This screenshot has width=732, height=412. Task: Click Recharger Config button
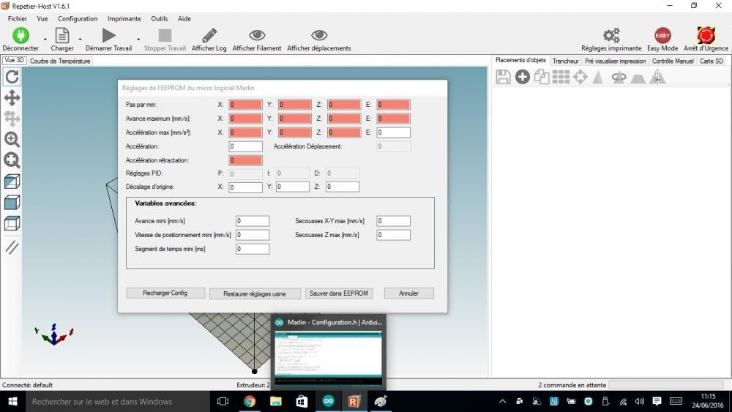(165, 293)
